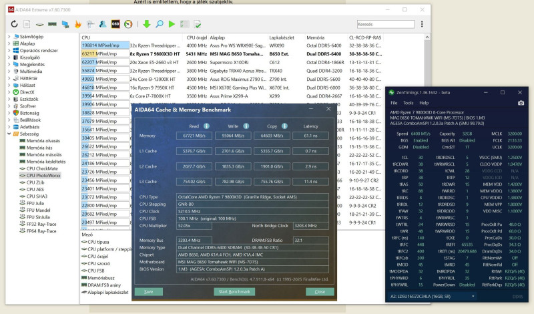The height and width of the screenshot is (314, 534).
Task: Select CPU PhotoWorxx in the tree
Action: tap(43, 175)
